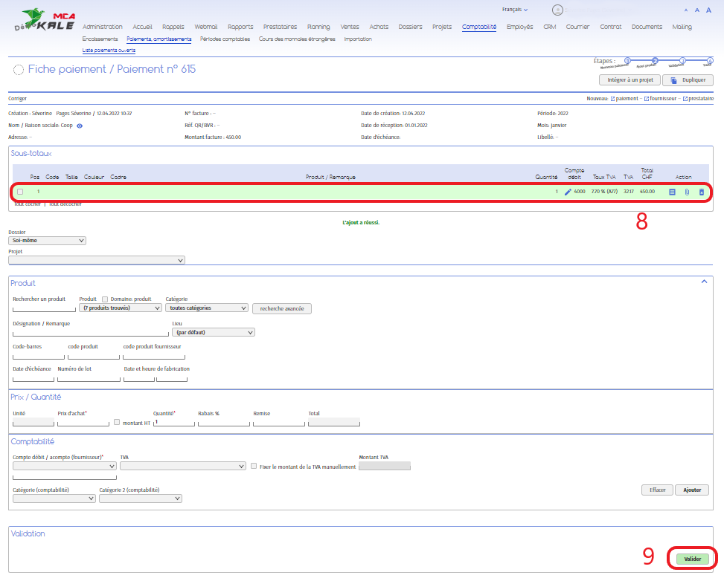Click the pencil icon beside account 4000
Viewport: 724px width, 578px height.
[x=568, y=192]
